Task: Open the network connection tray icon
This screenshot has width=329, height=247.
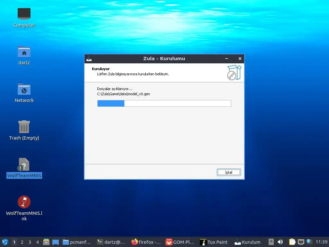Action: (x=301, y=242)
